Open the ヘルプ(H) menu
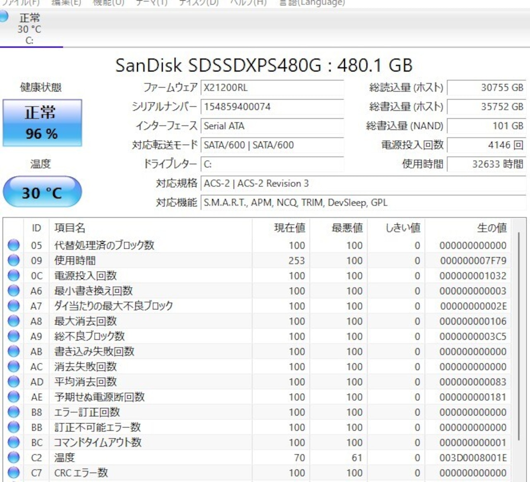The image size is (530, 482). click(248, 2)
